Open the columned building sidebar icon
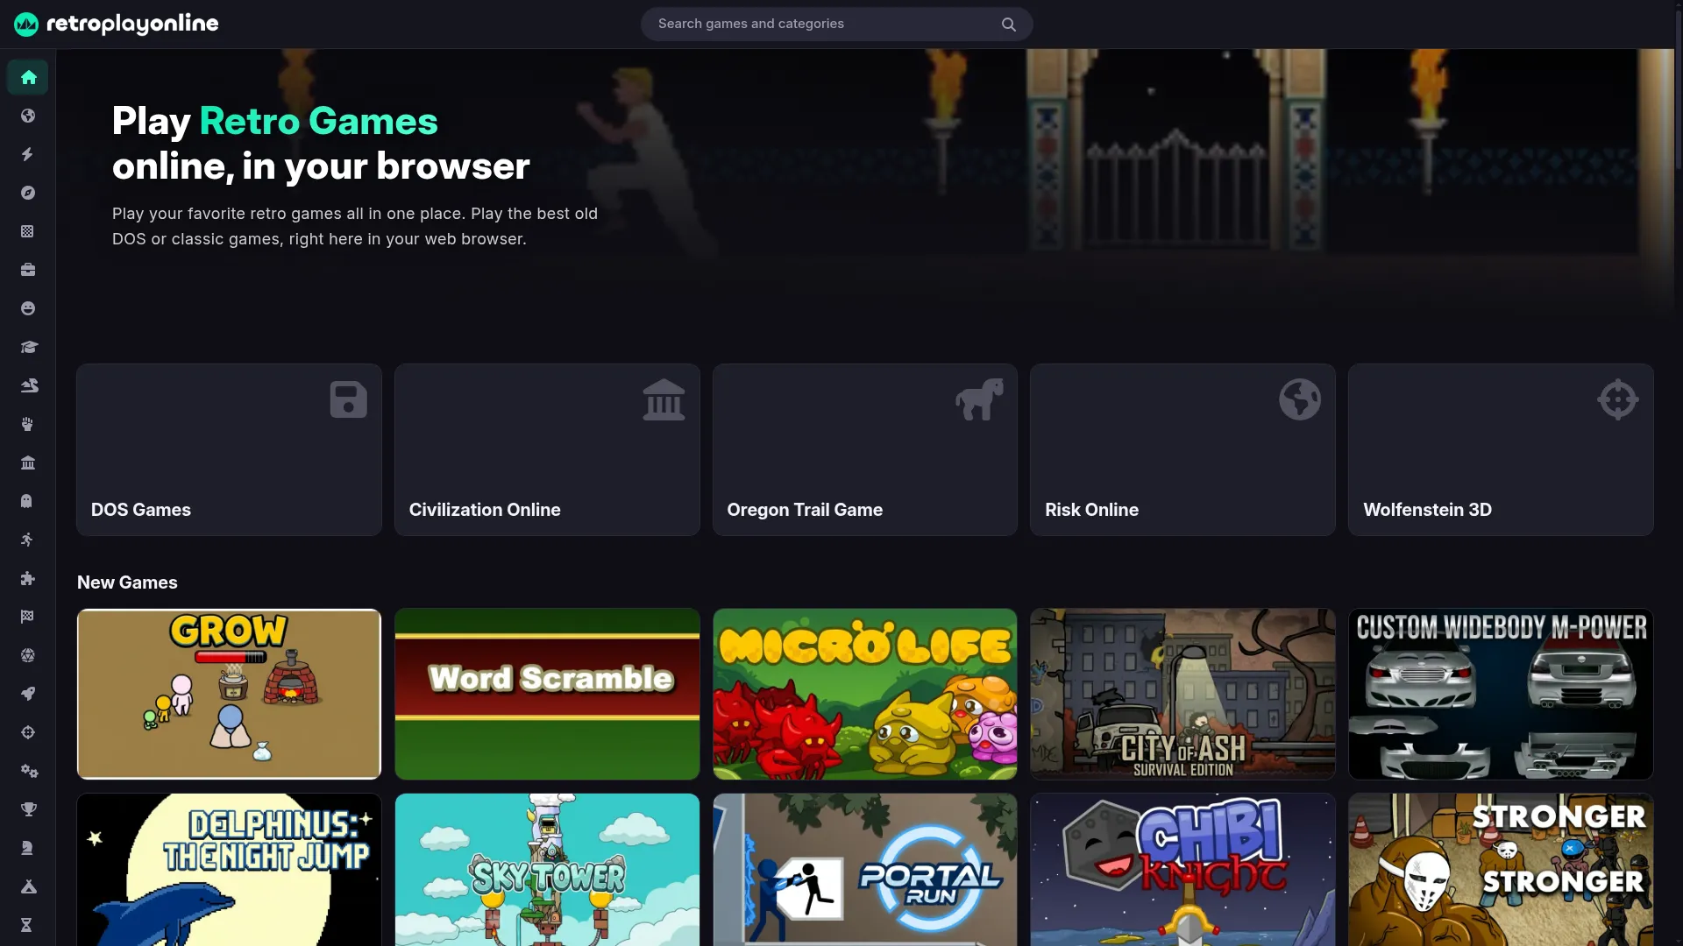 [x=28, y=462]
